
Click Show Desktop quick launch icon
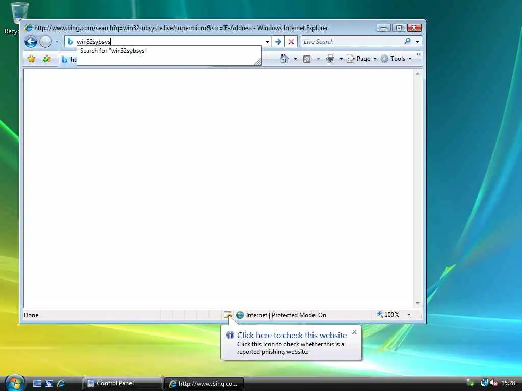pos(37,383)
